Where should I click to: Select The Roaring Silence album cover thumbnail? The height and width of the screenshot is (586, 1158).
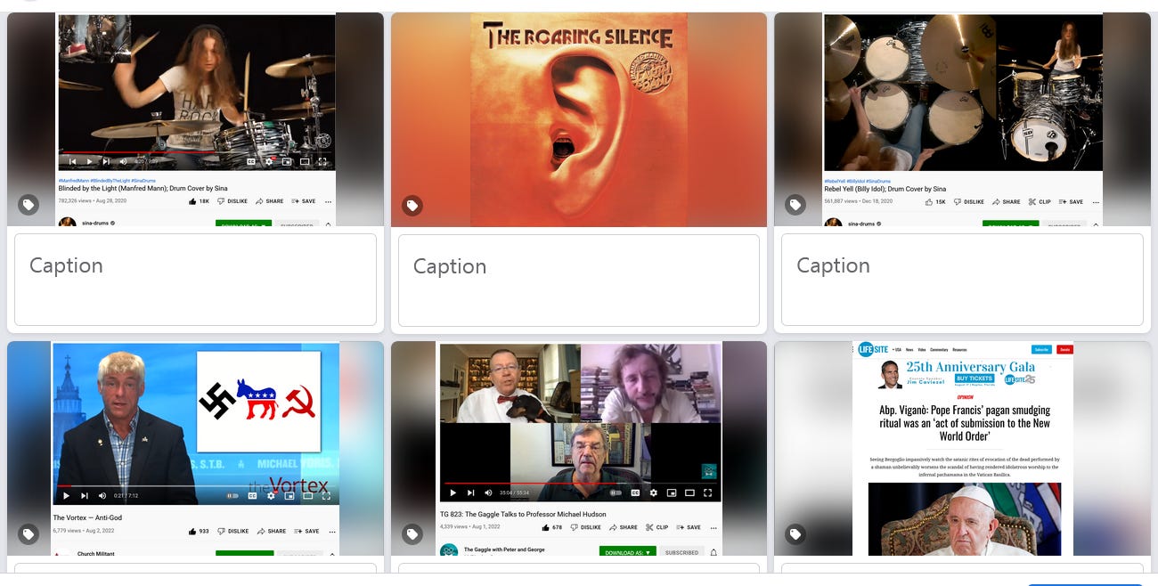pyautogui.click(x=579, y=119)
